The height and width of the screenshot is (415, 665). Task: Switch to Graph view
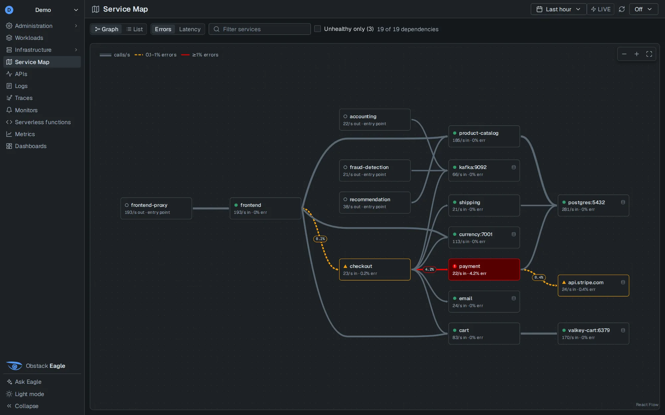click(107, 29)
